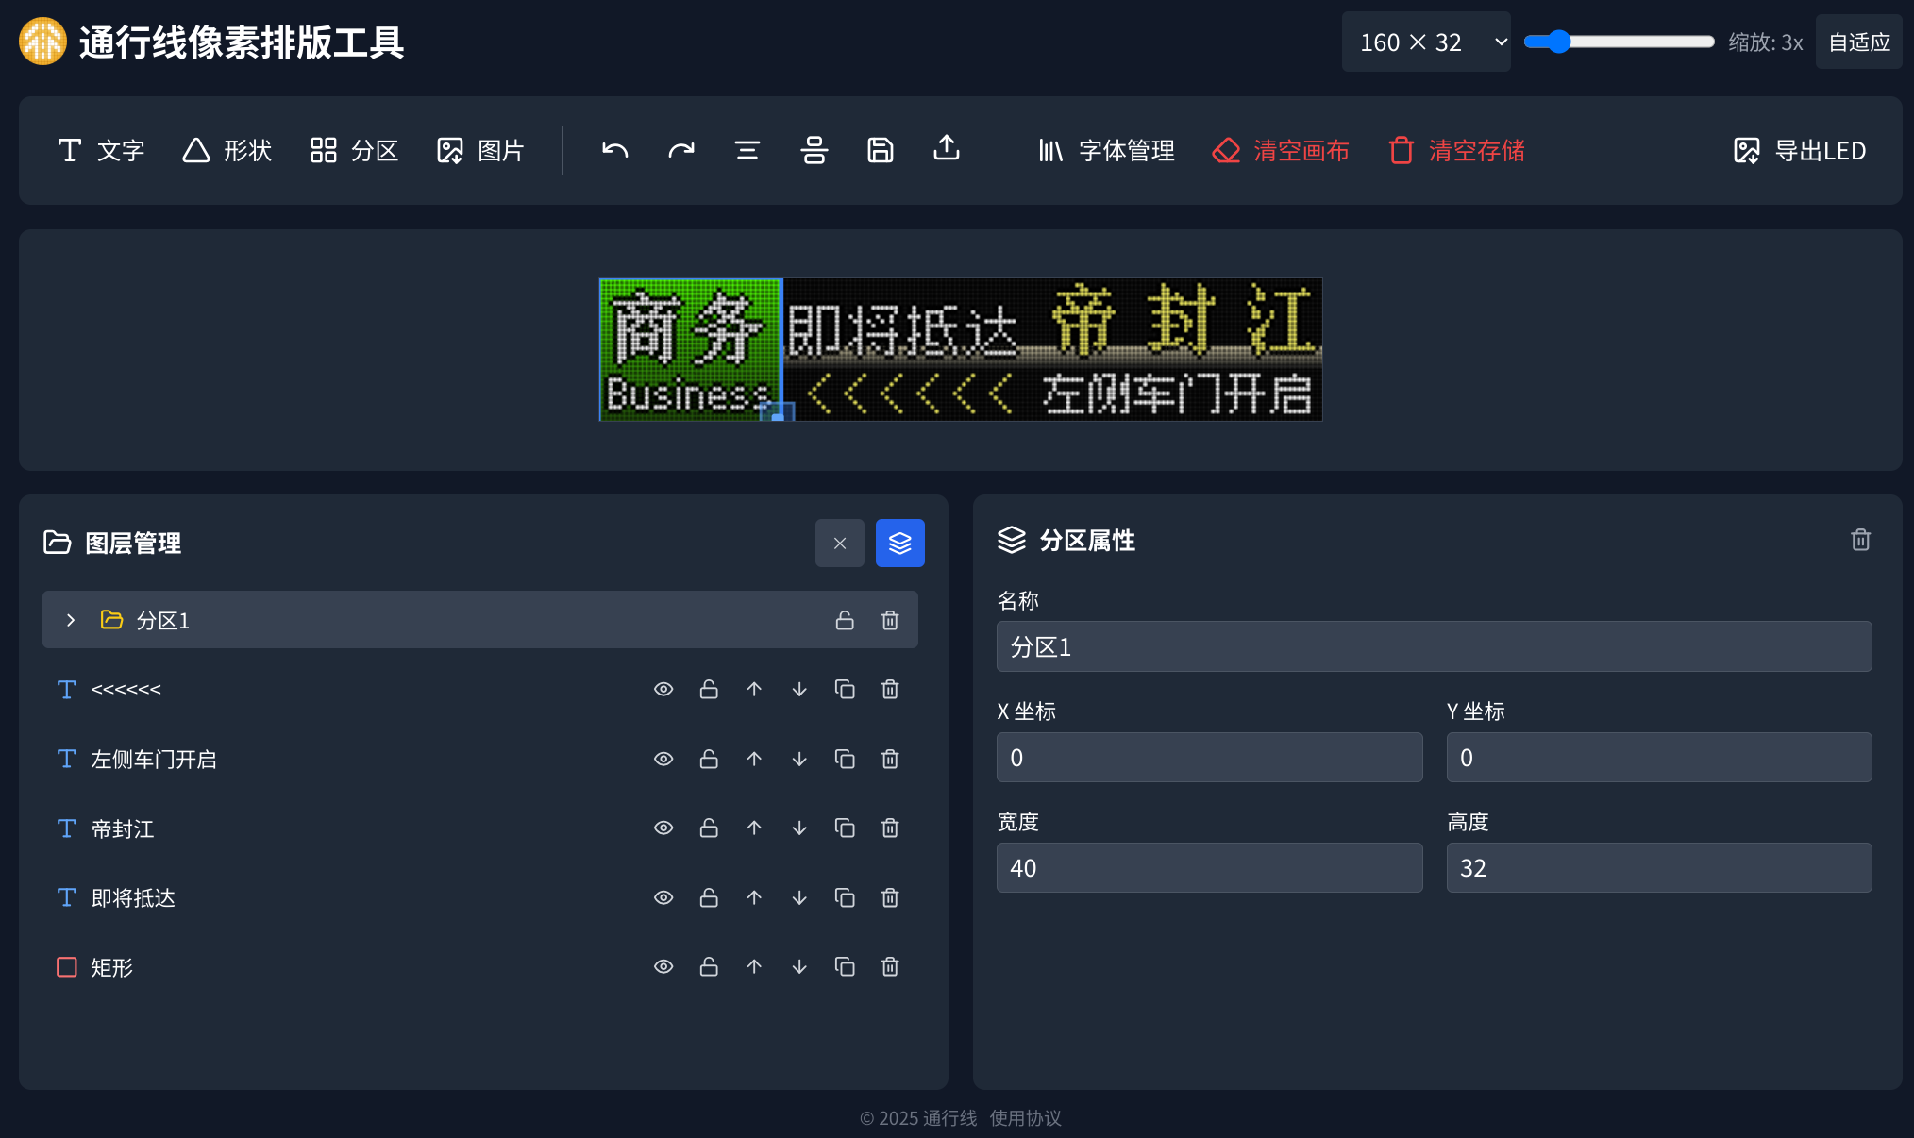This screenshot has height=1138, width=1914.
Task: Select the 形状 shape tool
Action: 226,150
